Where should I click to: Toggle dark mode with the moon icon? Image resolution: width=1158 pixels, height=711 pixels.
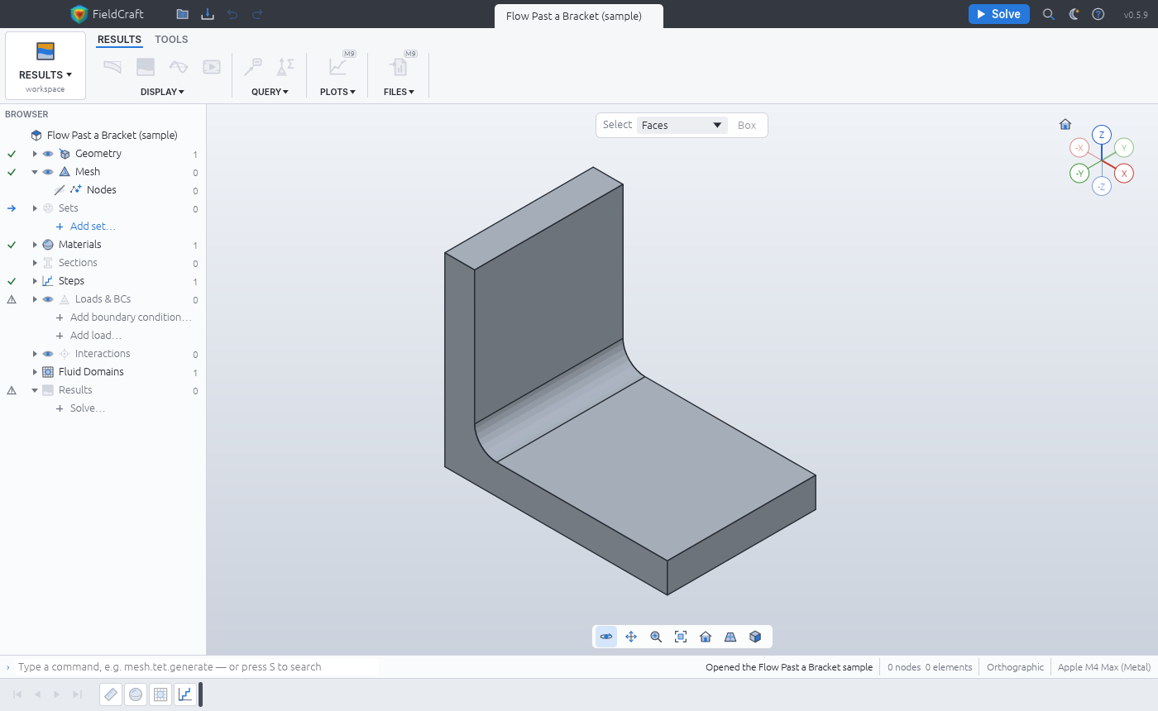coord(1074,14)
